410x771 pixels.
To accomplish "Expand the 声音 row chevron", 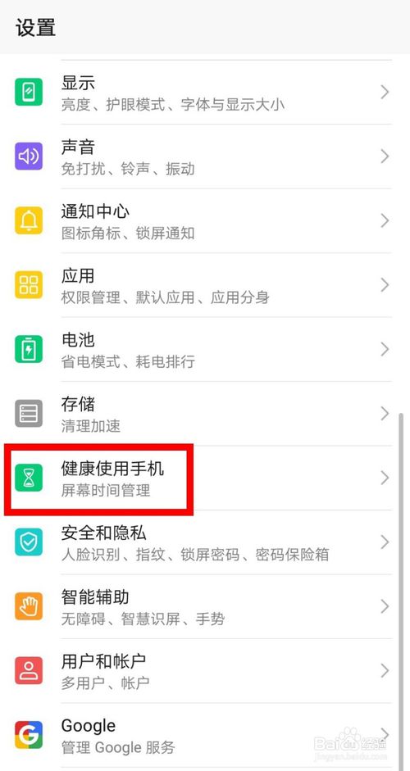I will (385, 156).
